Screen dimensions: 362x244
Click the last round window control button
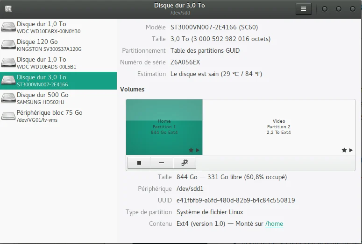[353, 9]
